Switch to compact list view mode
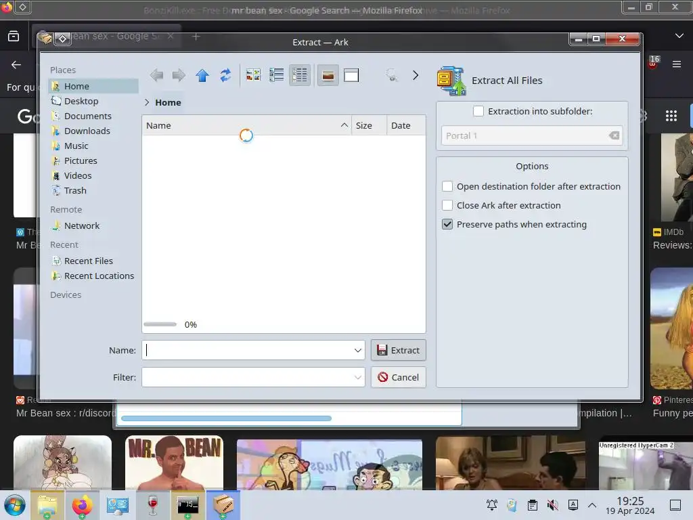This screenshot has width=693, height=520. 277,75
